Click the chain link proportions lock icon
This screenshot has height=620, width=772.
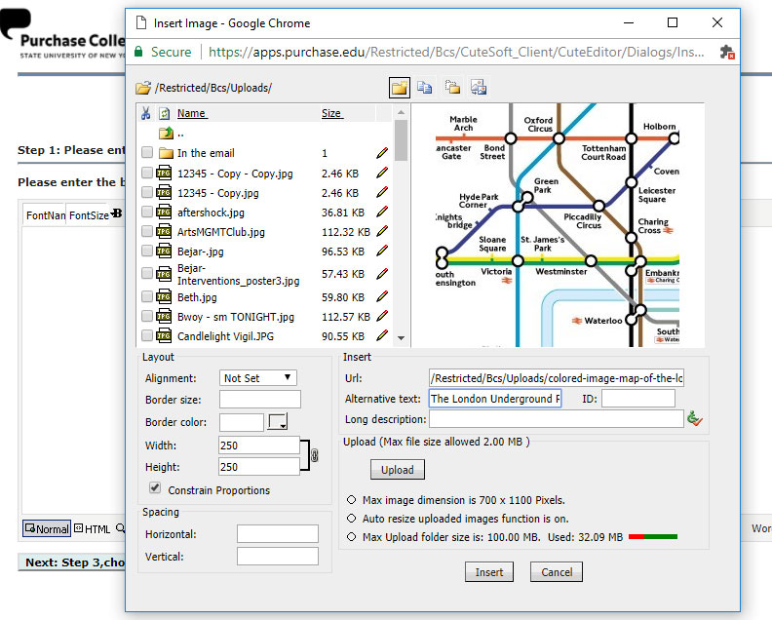314,455
